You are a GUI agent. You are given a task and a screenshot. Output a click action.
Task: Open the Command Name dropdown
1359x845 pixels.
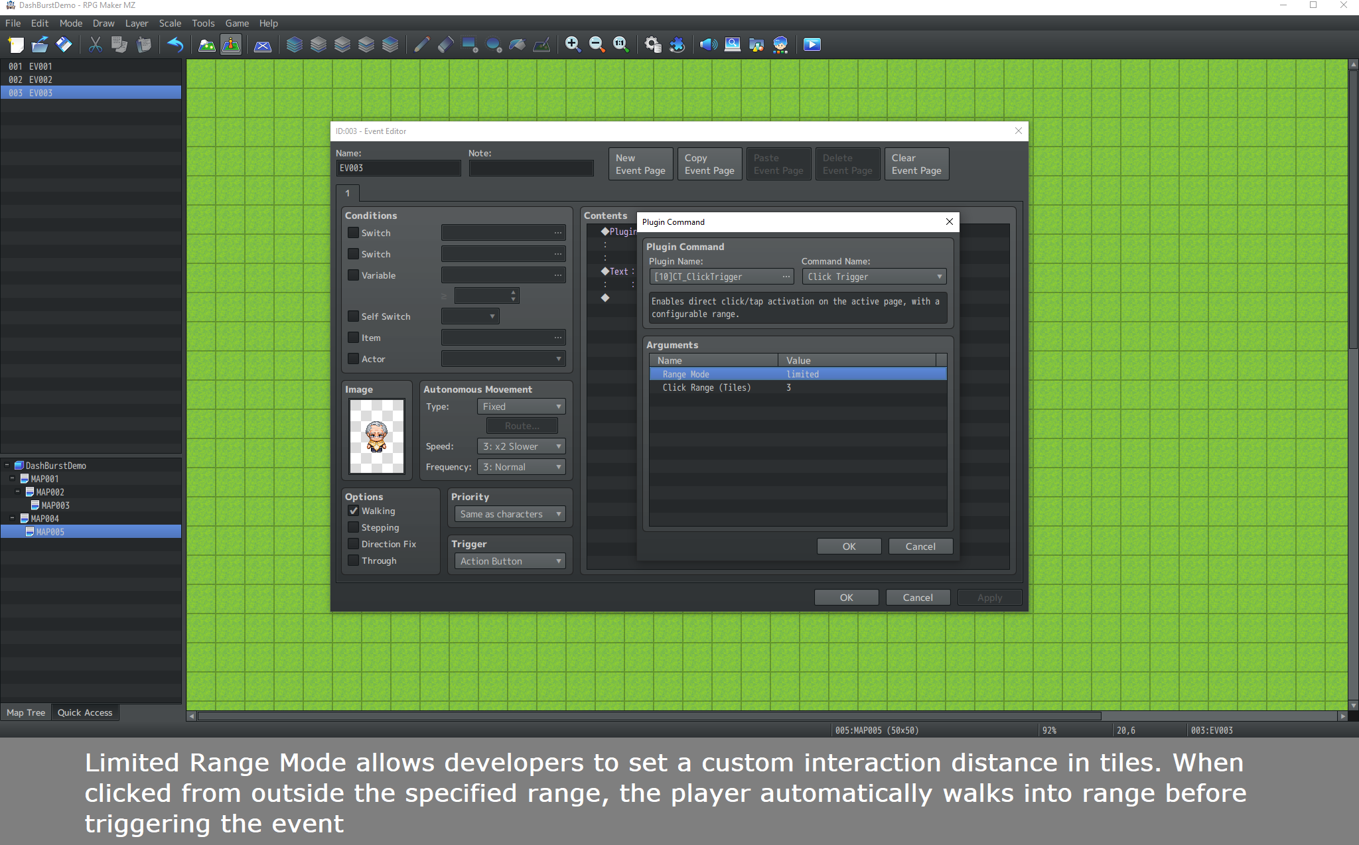click(874, 277)
